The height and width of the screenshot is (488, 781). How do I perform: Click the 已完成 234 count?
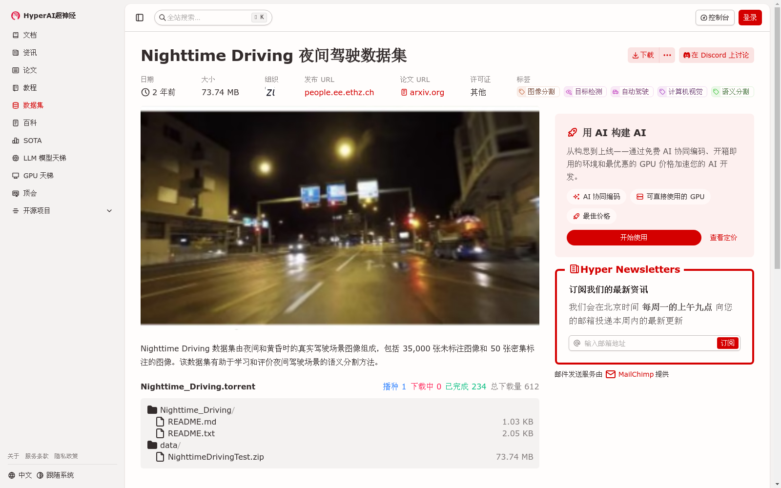tap(466, 386)
